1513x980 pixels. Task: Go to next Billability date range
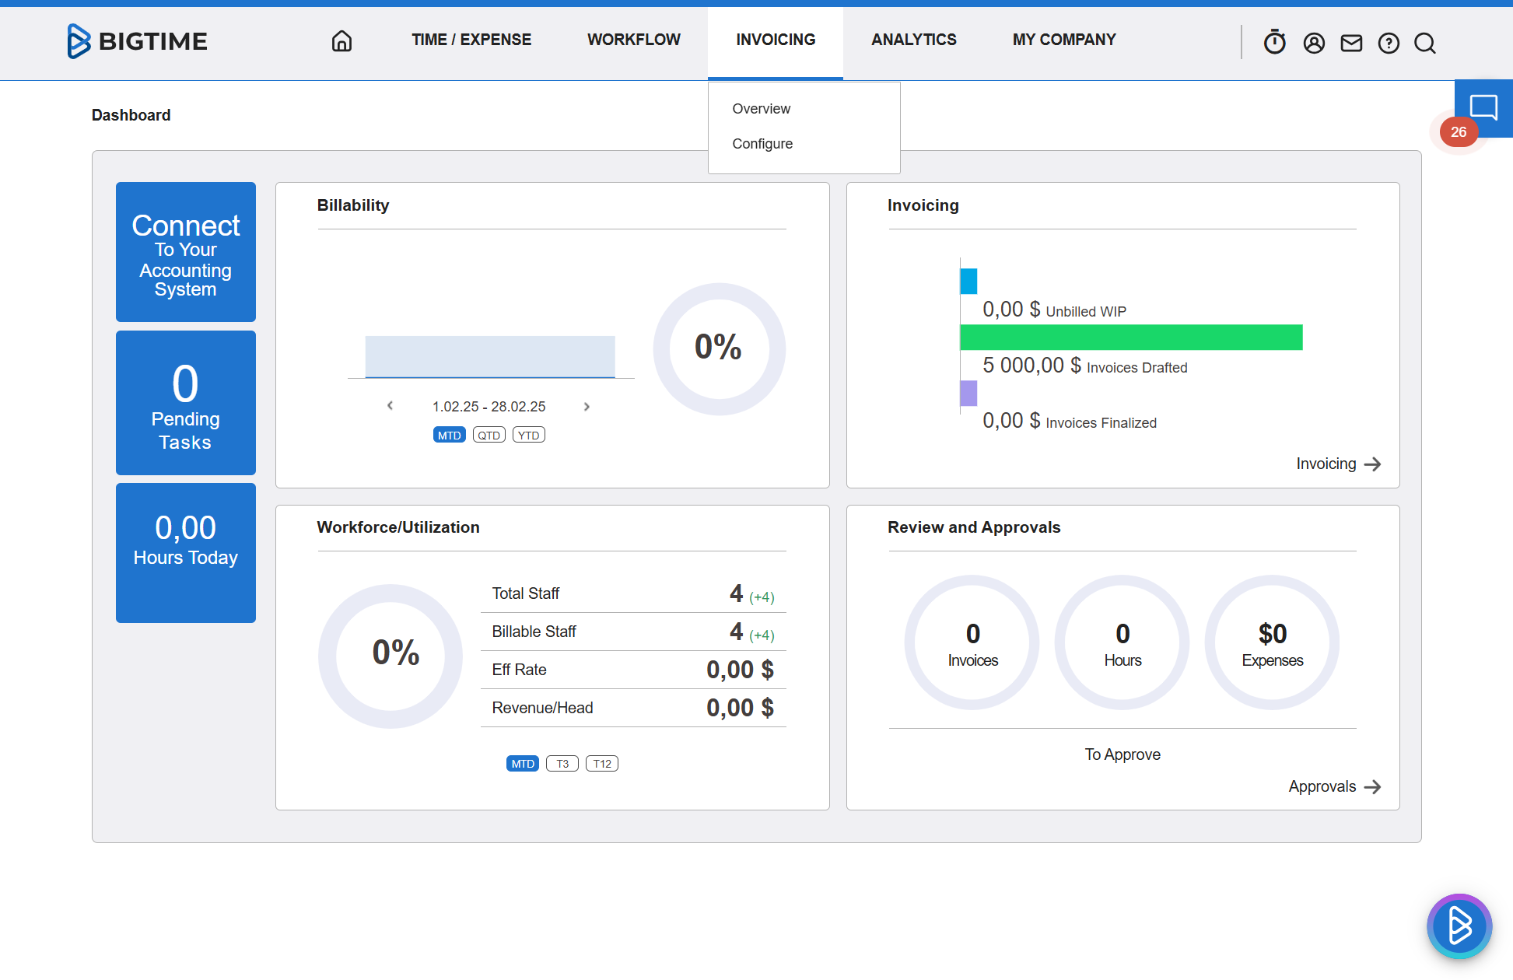(587, 406)
